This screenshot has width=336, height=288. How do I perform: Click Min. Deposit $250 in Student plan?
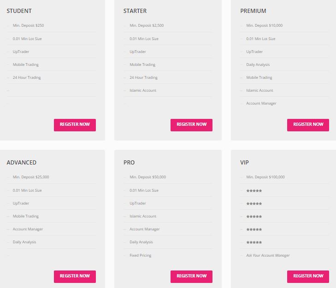(x=28, y=25)
